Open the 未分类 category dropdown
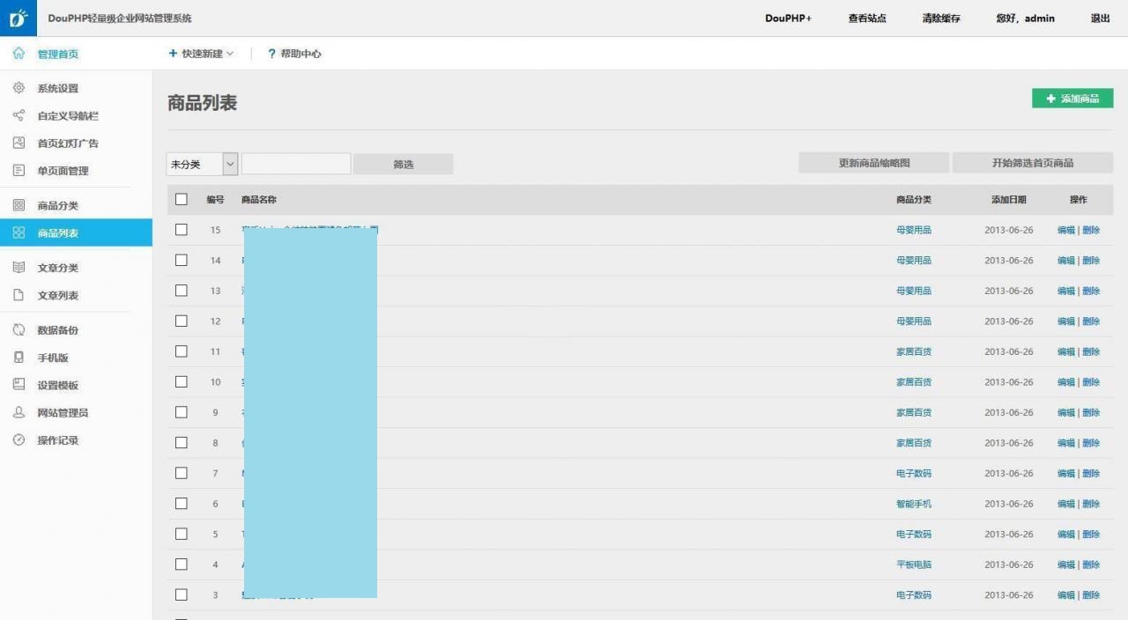This screenshot has height=620, width=1128. tap(202, 164)
